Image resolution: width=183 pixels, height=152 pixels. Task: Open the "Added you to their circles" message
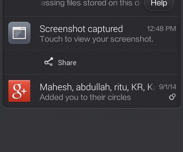85,97
